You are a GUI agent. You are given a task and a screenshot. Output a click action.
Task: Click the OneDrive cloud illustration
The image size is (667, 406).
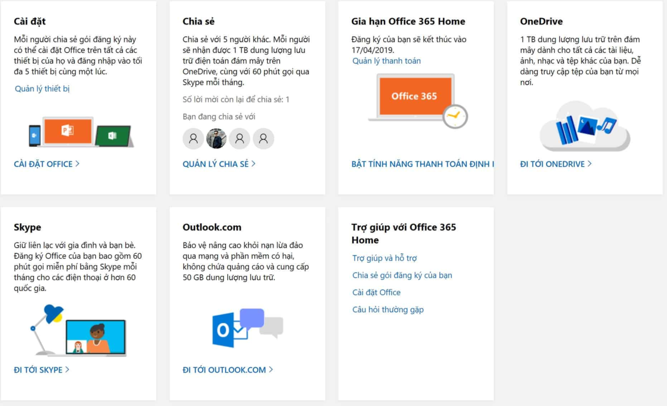585,127
